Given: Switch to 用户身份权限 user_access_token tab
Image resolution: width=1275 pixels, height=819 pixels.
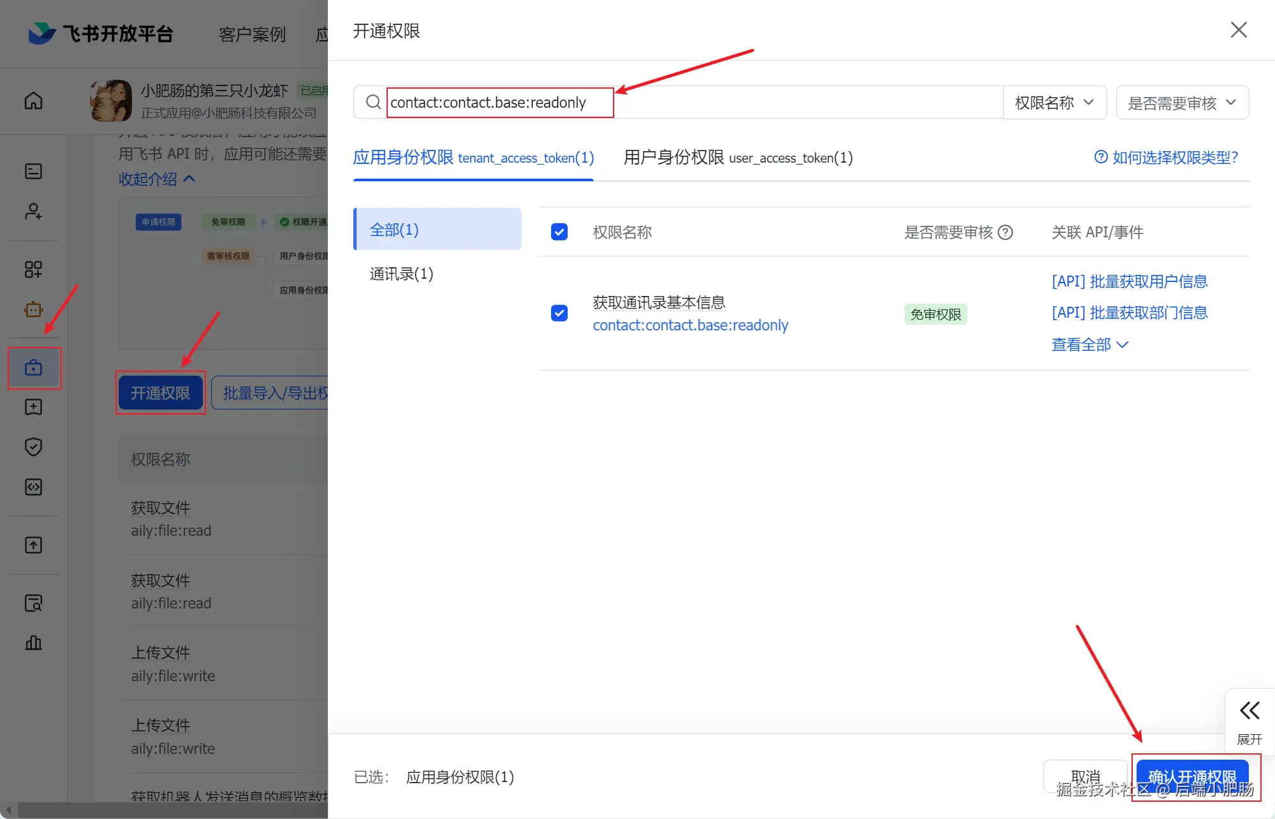Looking at the screenshot, I should [x=738, y=158].
